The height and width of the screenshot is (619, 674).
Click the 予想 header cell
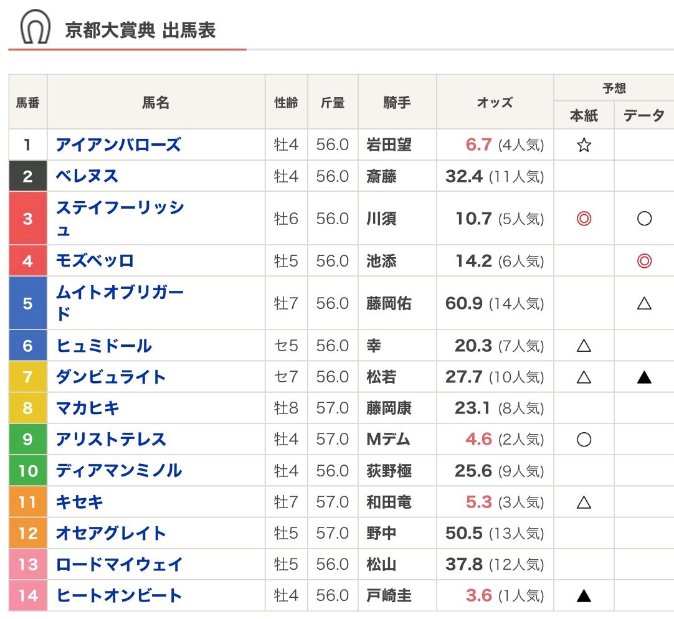[x=614, y=88]
